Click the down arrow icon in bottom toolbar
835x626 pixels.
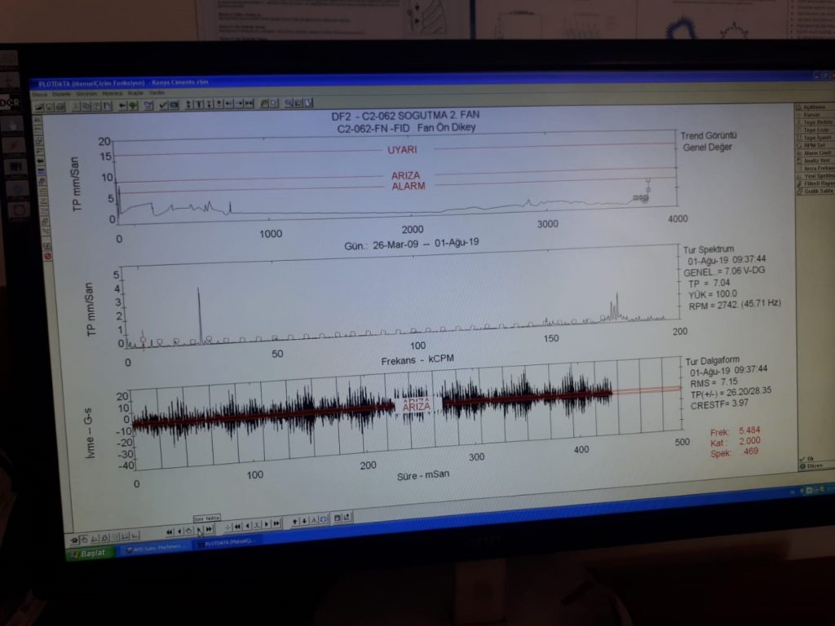[x=304, y=520]
